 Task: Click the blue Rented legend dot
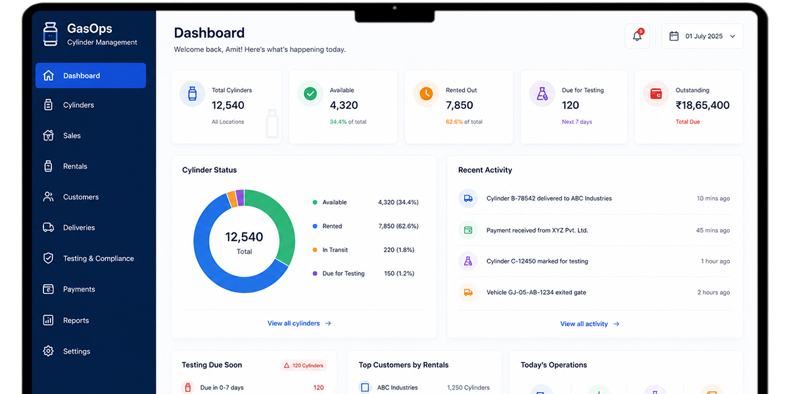pos(315,226)
